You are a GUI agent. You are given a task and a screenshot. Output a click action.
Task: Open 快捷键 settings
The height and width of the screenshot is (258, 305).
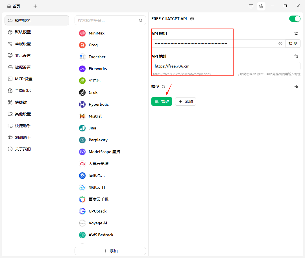tap(37, 102)
